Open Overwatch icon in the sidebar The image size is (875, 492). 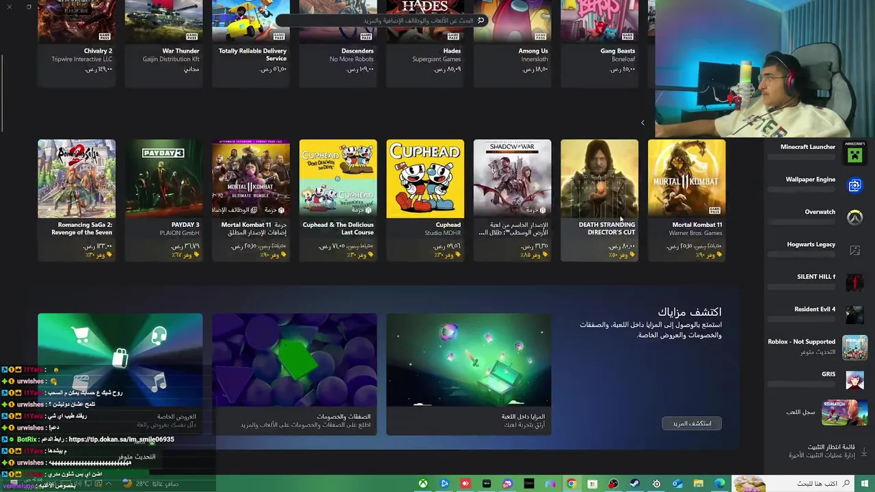tap(854, 218)
